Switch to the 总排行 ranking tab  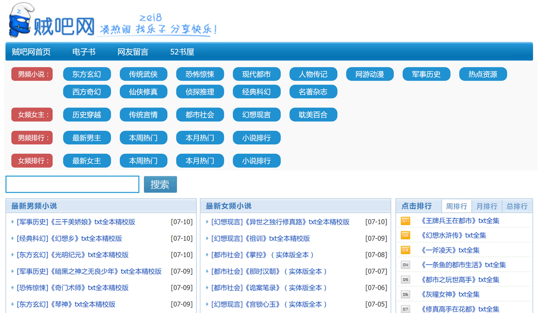pos(517,206)
